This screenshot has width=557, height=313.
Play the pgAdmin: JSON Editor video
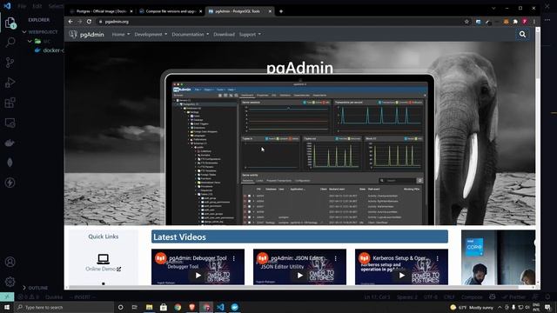[x=299, y=275]
